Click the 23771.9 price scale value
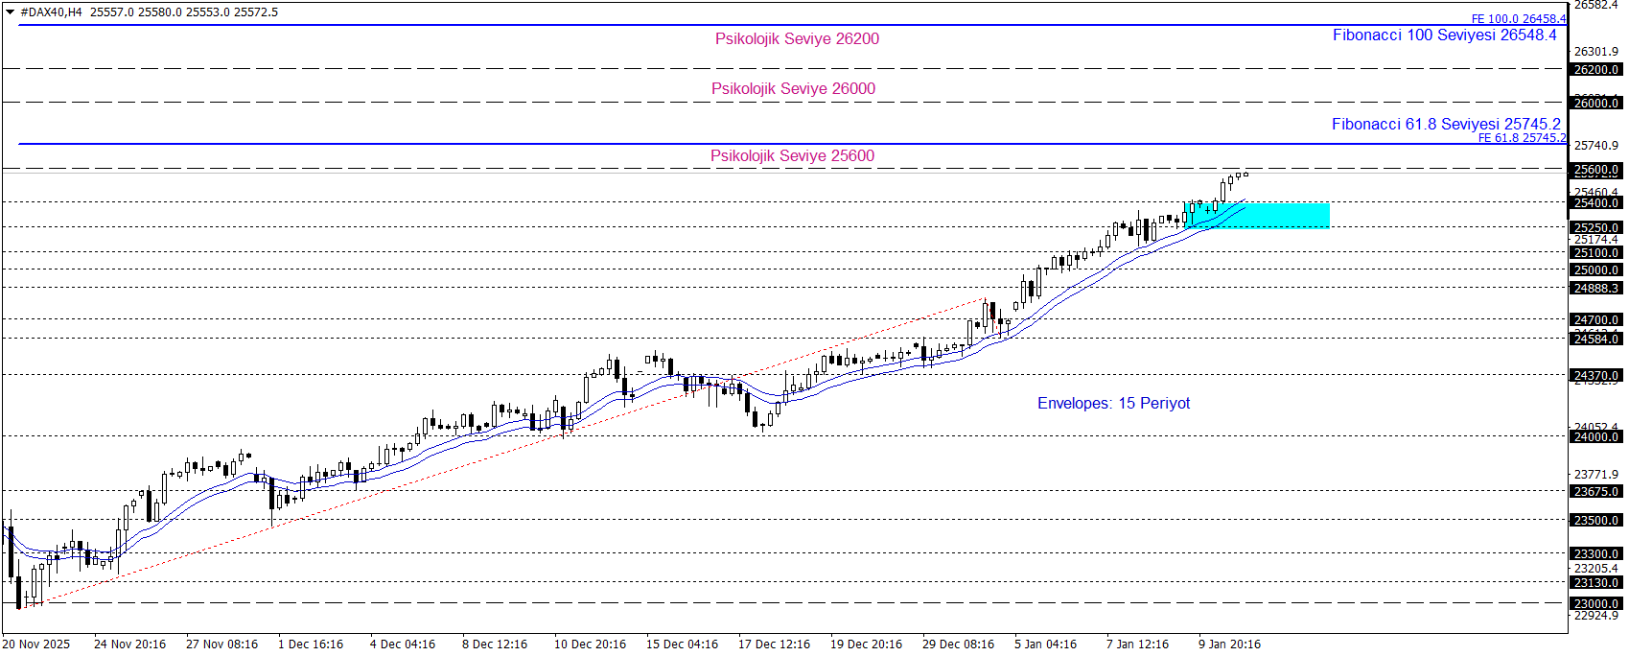1629x656 pixels. (x=1595, y=475)
